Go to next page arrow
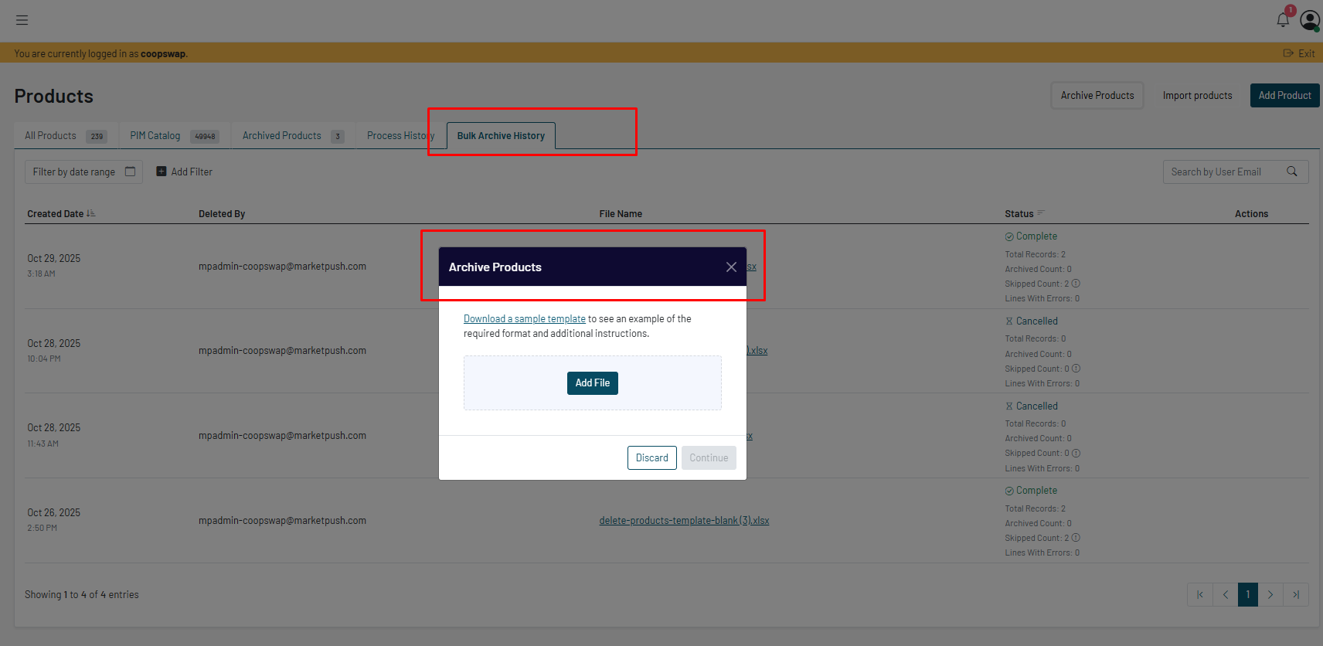 point(1270,594)
